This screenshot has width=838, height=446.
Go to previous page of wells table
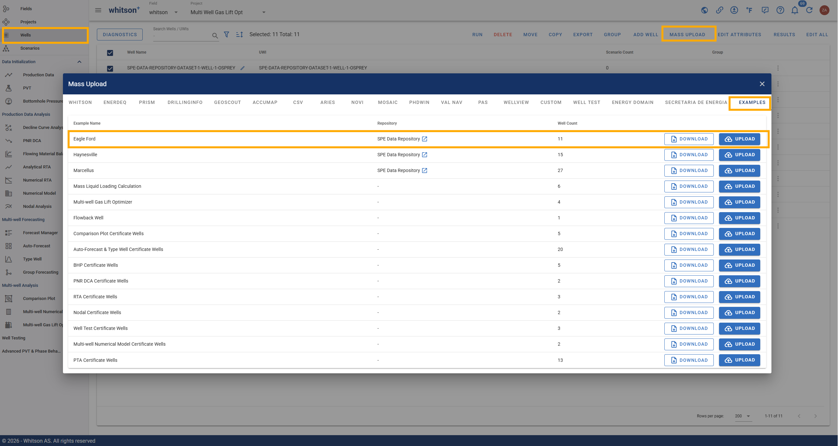click(x=799, y=416)
